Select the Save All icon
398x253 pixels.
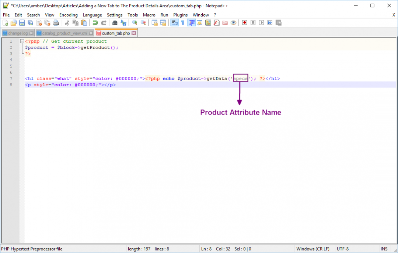(x=30, y=22)
